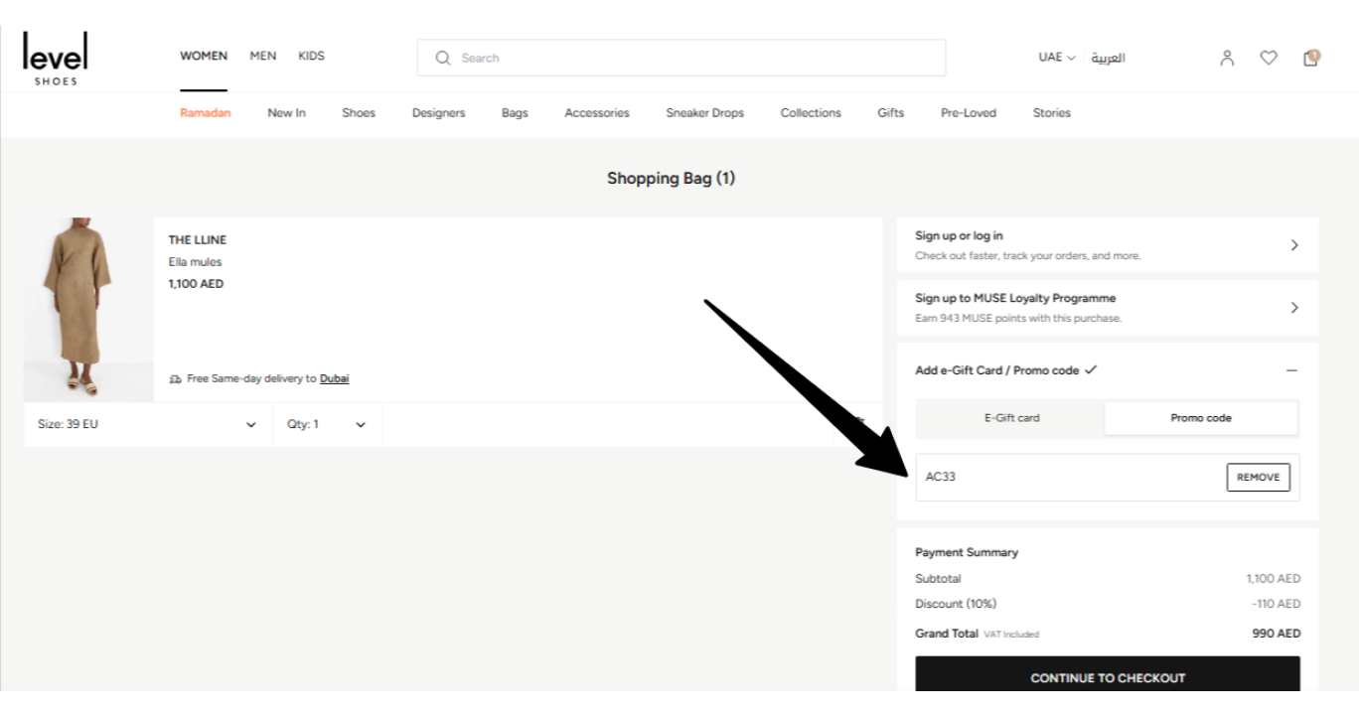The width and height of the screenshot is (1359, 715).
Task: Click CONTINUE TO CHECKOUT
Action: point(1108,677)
